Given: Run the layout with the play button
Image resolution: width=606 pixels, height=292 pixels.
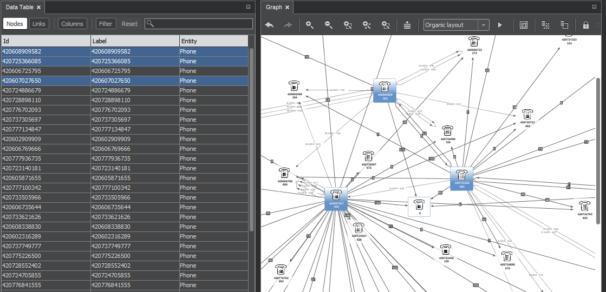Looking at the screenshot, I should click(x=500, y=25).
